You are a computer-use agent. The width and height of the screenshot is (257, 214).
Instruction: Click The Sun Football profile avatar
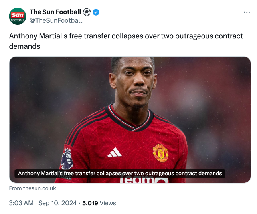18,16
